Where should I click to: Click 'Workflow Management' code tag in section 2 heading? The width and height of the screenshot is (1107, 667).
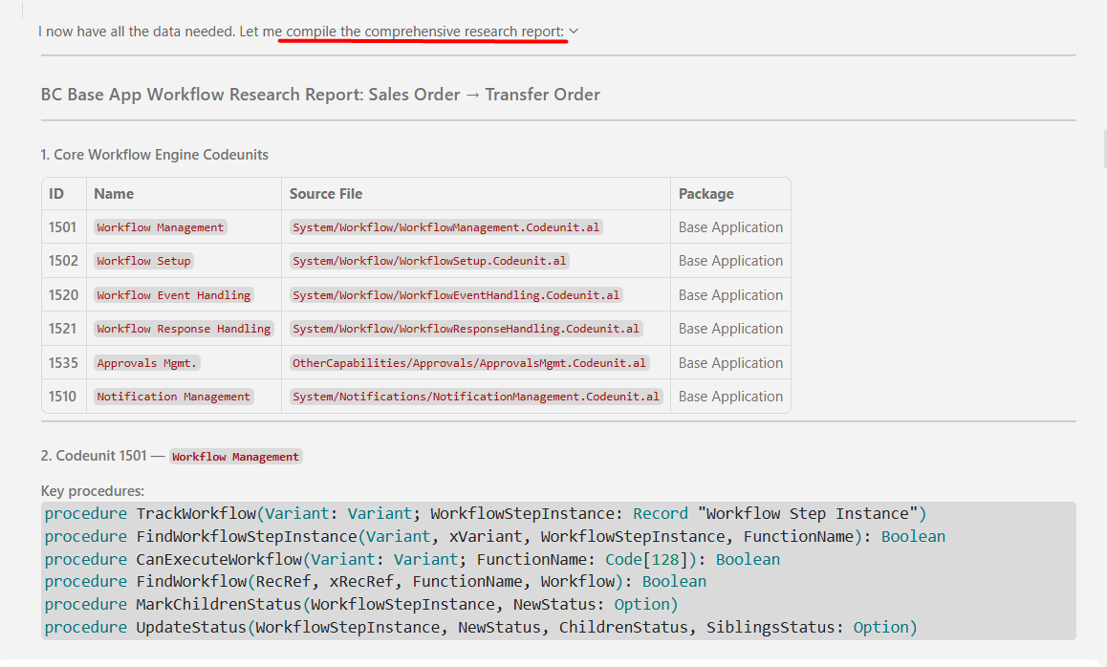pyautogui.click(x=236, y=457)
